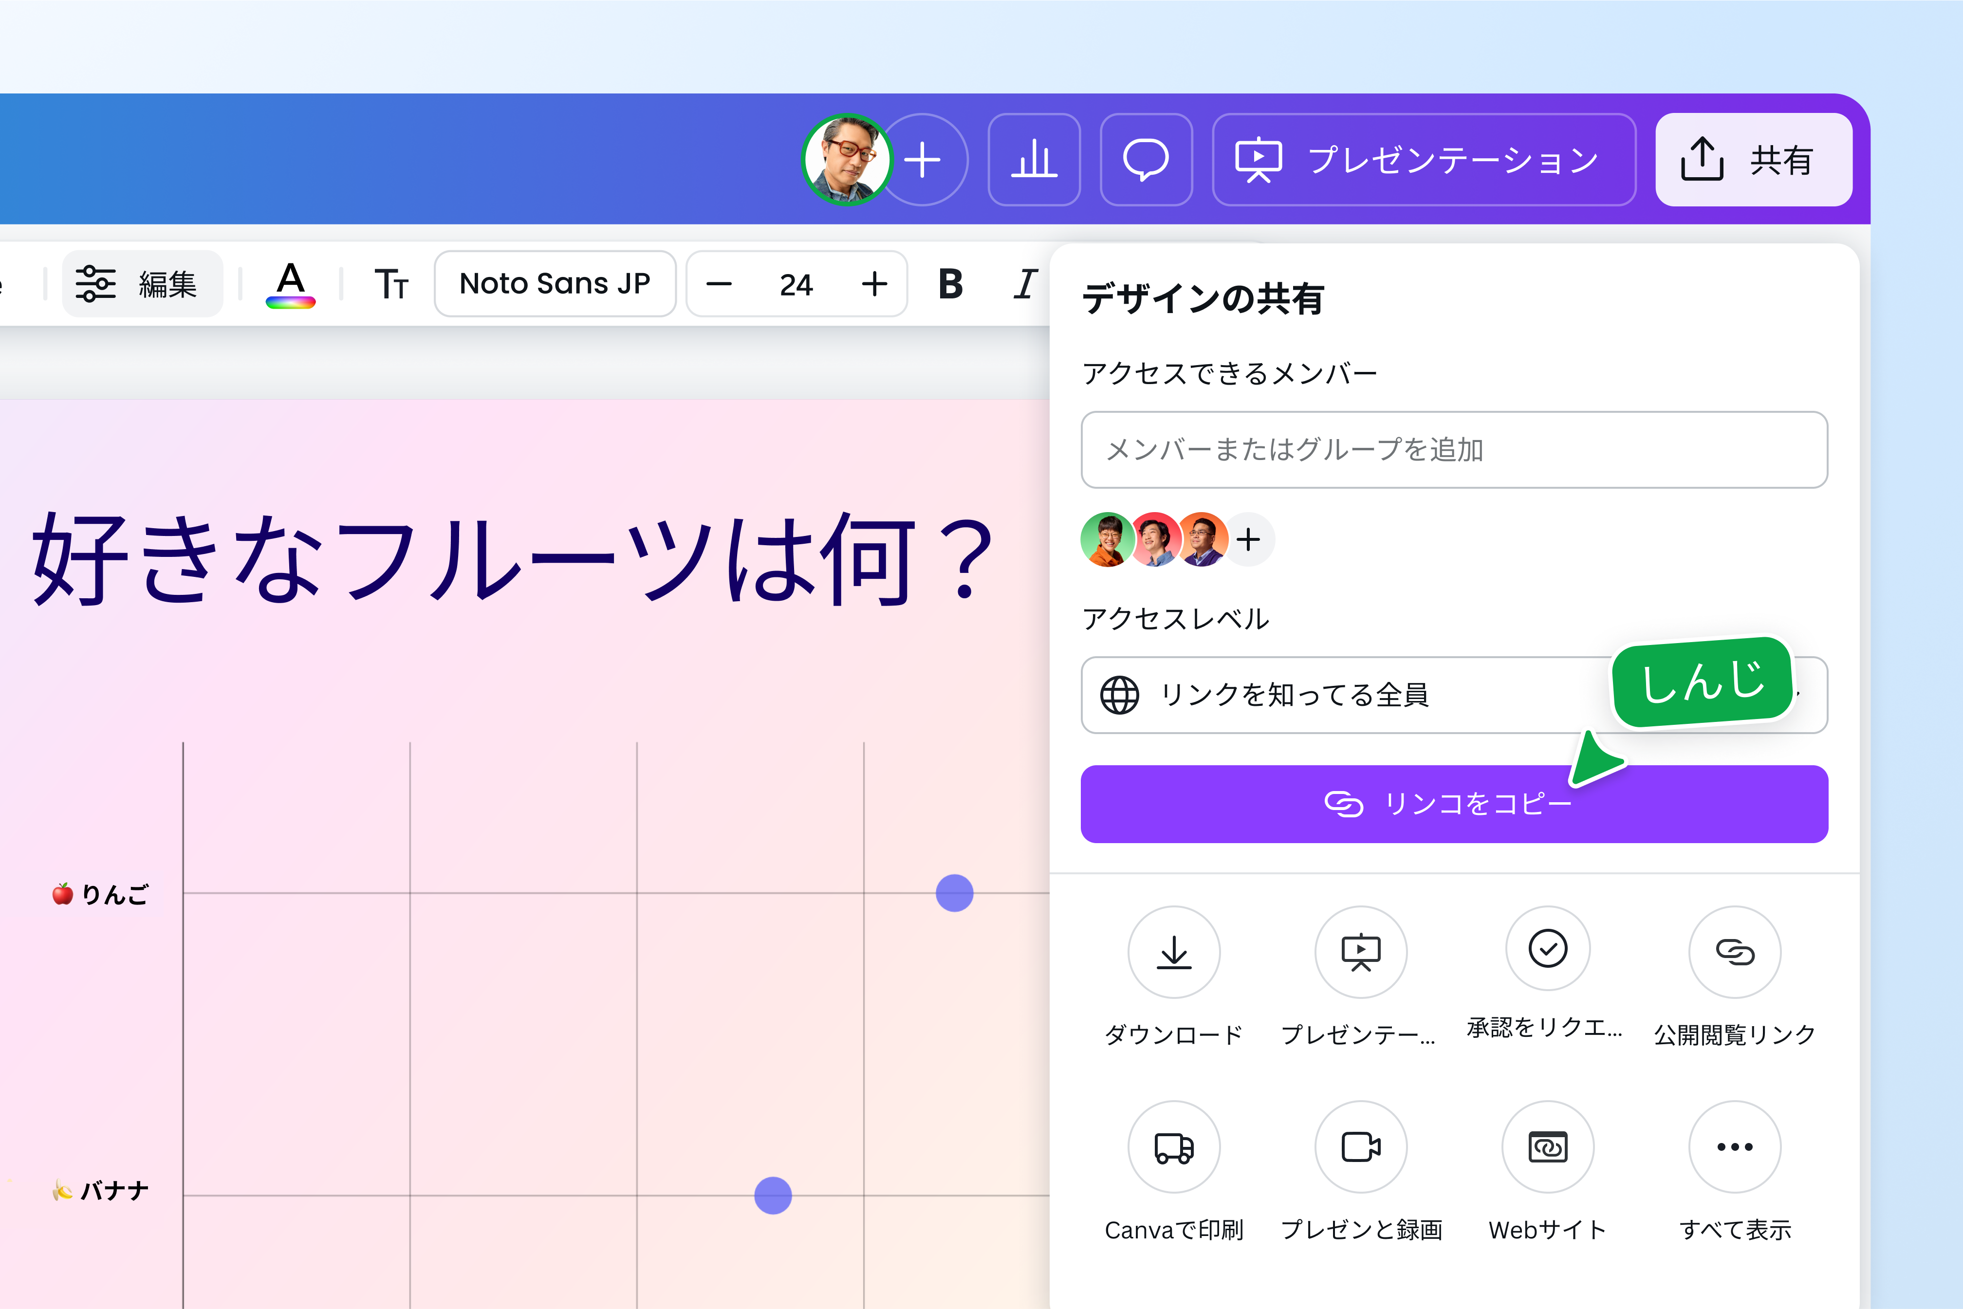This screenshot has height=1309, width=1963.
Task: Open the リンクを知ってる全員 access level dropdown
Action: point(1454,695)
